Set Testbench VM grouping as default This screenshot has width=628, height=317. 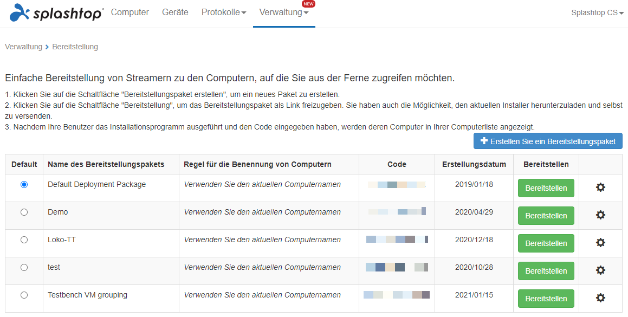tap(24, 295)
